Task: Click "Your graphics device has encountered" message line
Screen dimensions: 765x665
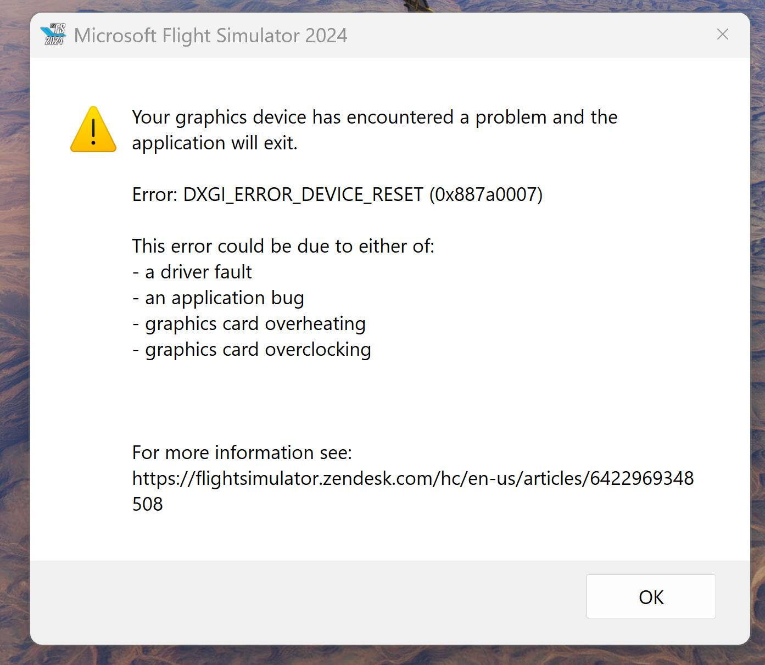Action: [375, 117]
